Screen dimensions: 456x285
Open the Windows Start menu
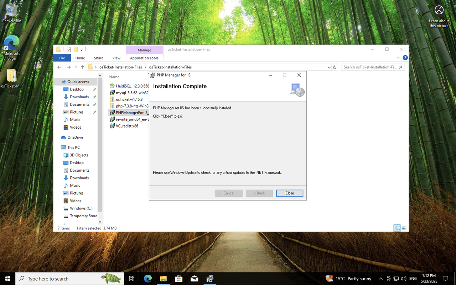tap(7, 279)
